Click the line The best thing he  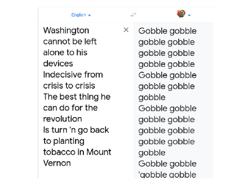tap(77, 97)
